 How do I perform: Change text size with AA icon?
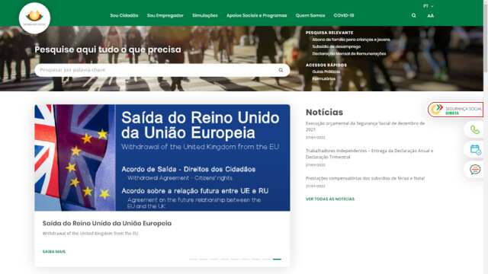[430, 15]
